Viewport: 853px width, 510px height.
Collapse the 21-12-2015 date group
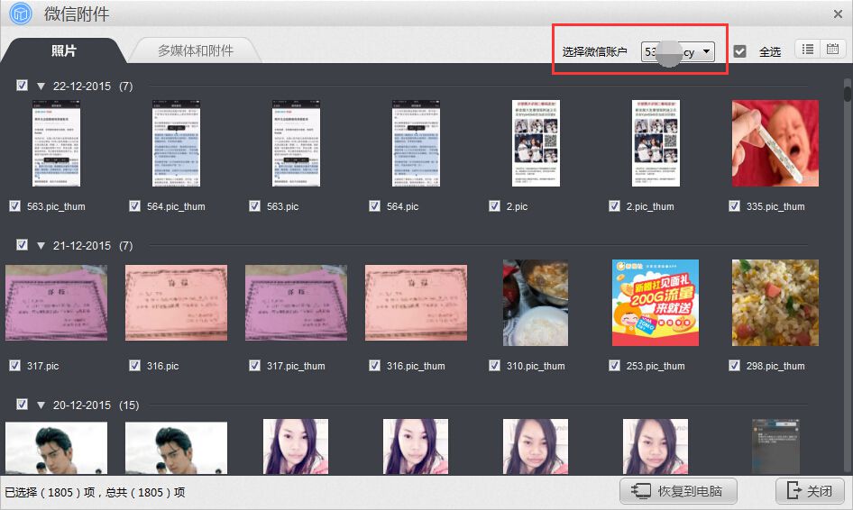41,246
